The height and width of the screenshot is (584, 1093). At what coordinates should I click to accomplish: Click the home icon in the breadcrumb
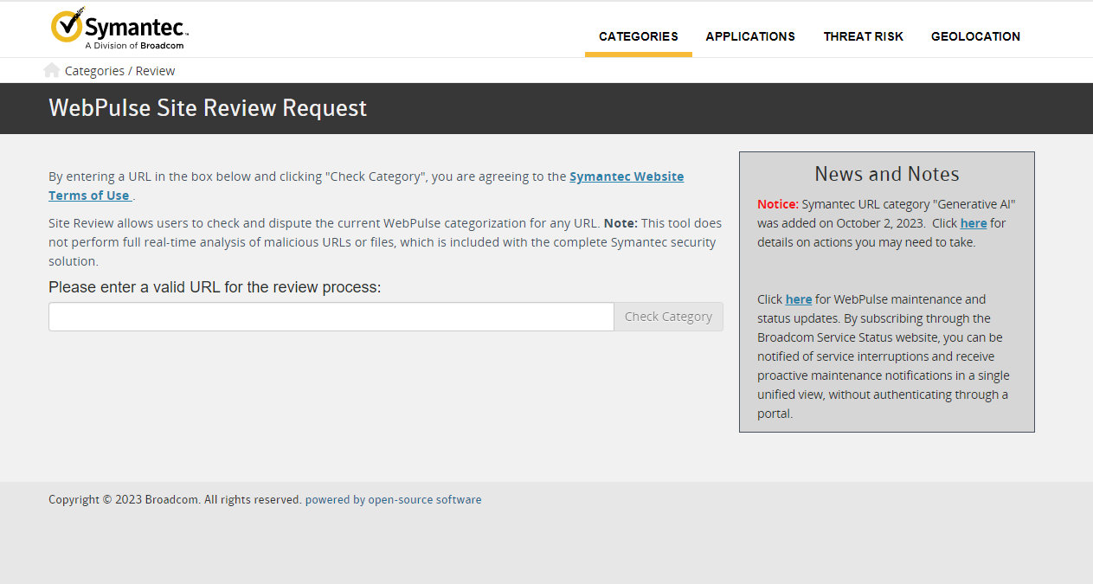coord(51,69)
